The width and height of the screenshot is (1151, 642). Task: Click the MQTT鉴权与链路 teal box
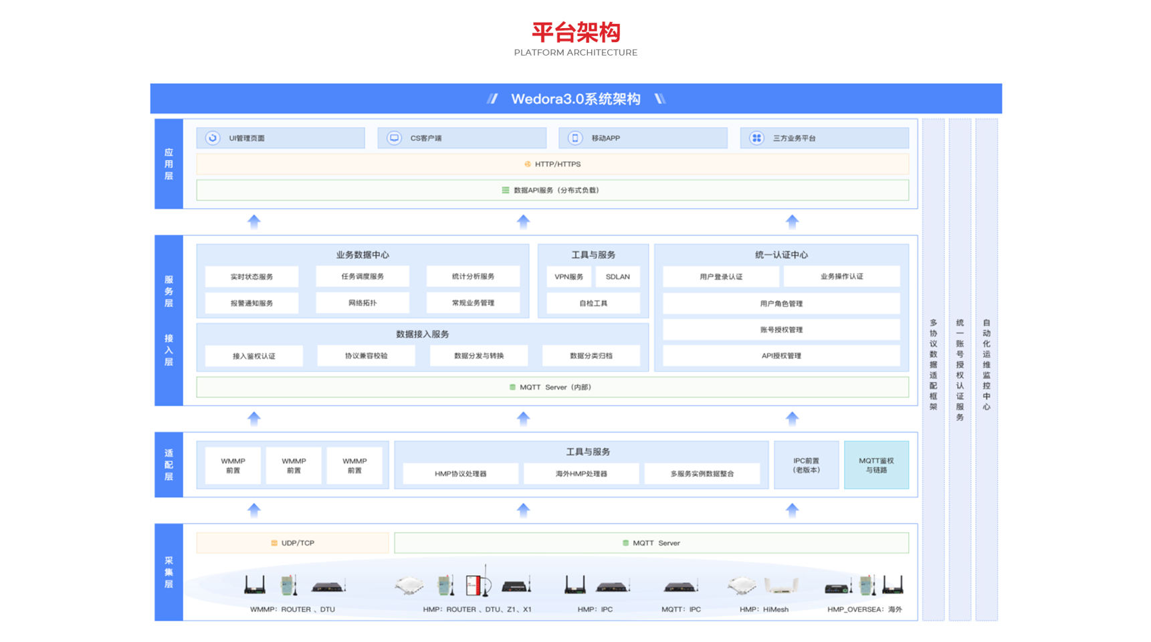(875, 465)
